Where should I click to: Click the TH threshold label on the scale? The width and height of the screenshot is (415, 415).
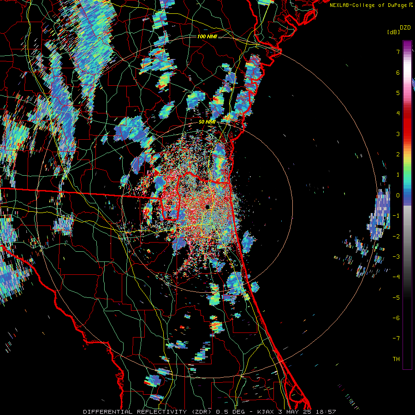396,359
